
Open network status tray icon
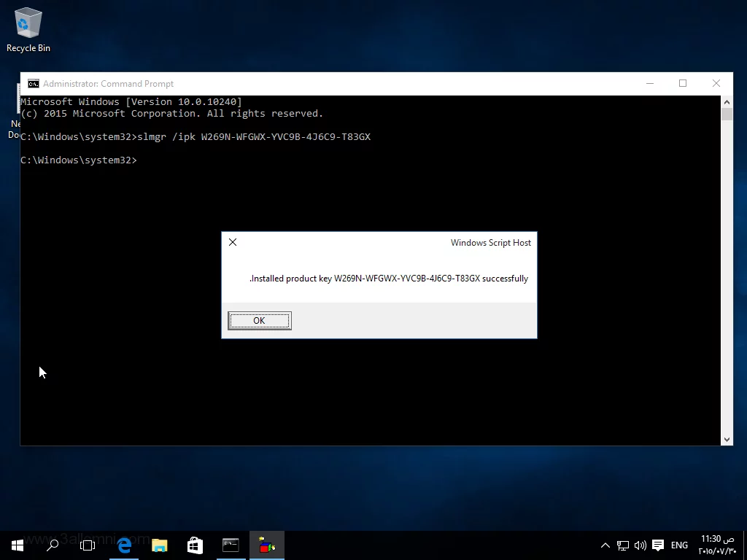tap(623, 545)
